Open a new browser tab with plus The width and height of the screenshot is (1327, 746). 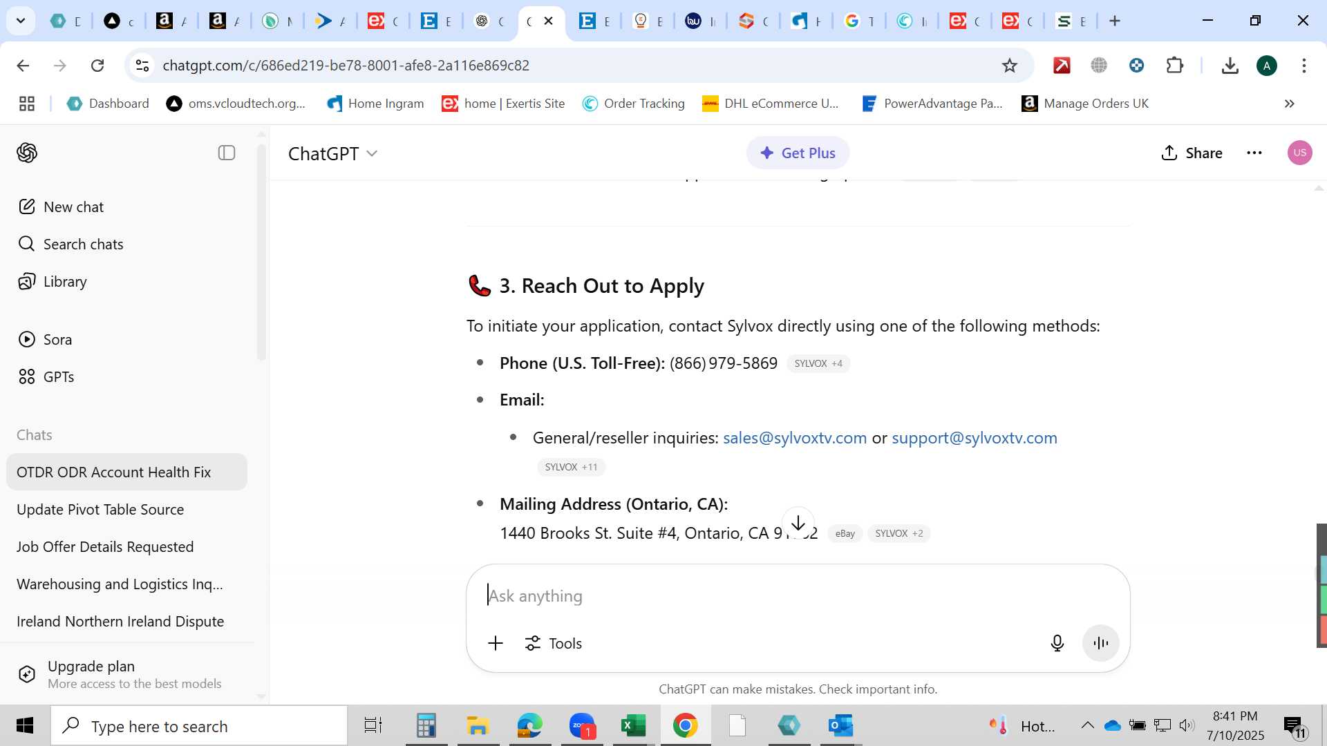[1114, 21]
